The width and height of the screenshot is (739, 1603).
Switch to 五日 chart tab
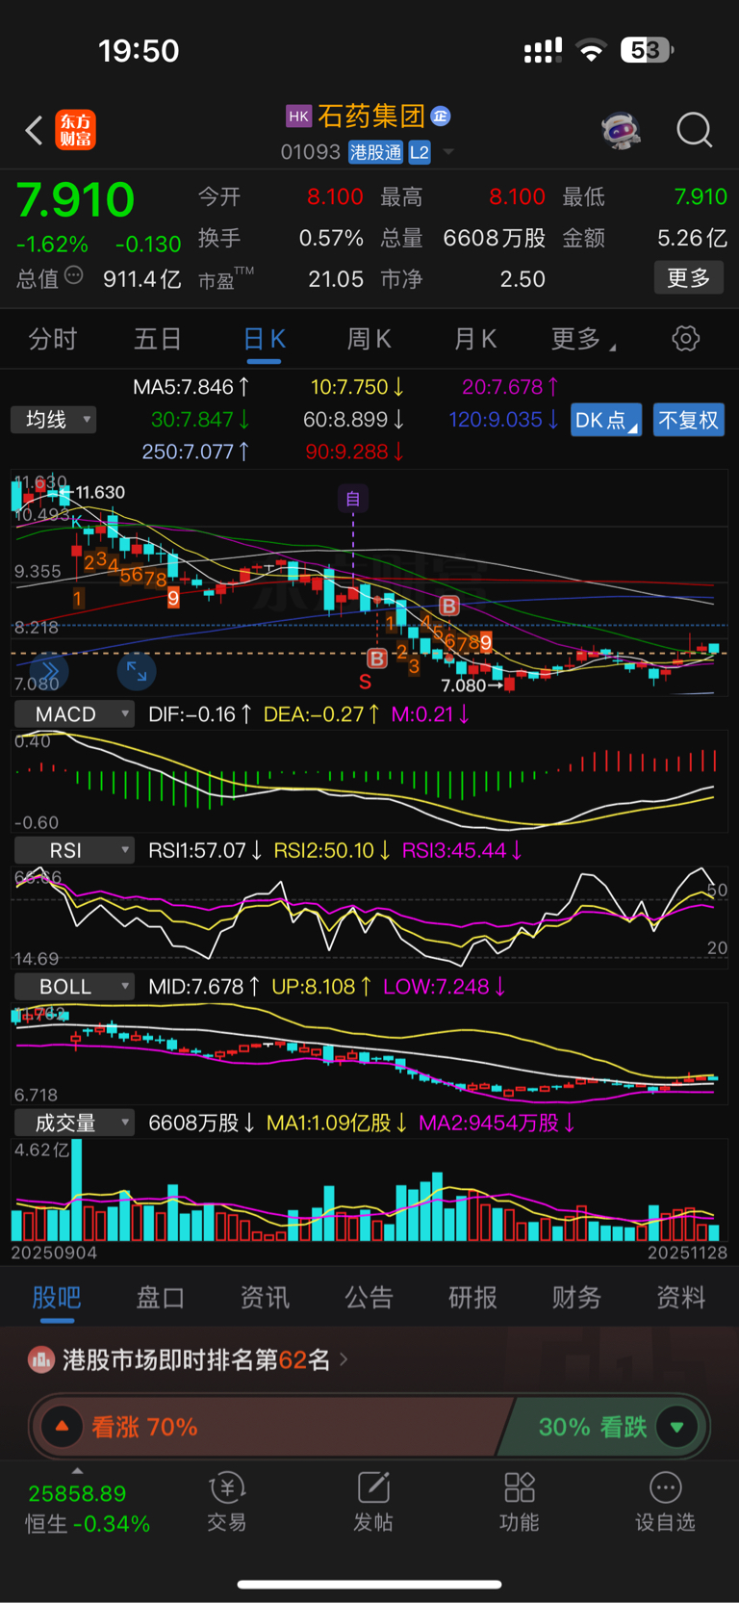click(x=158, y=339)
